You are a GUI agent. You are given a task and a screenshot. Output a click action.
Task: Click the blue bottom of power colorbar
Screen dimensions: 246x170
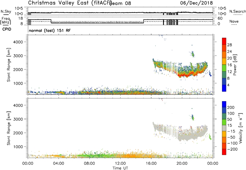pos(224,89)
